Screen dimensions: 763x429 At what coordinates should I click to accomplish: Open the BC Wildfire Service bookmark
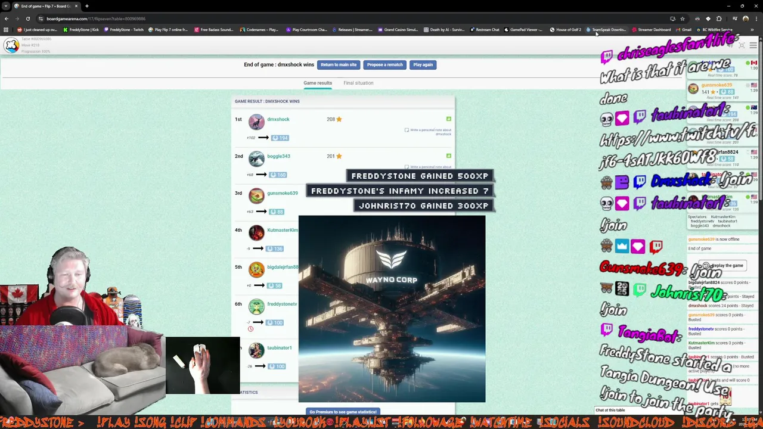714,30
